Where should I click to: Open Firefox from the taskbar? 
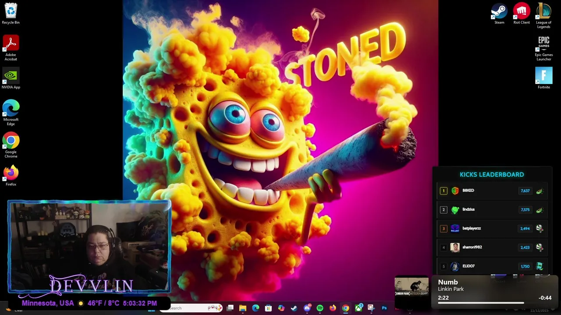pos(333,308)
